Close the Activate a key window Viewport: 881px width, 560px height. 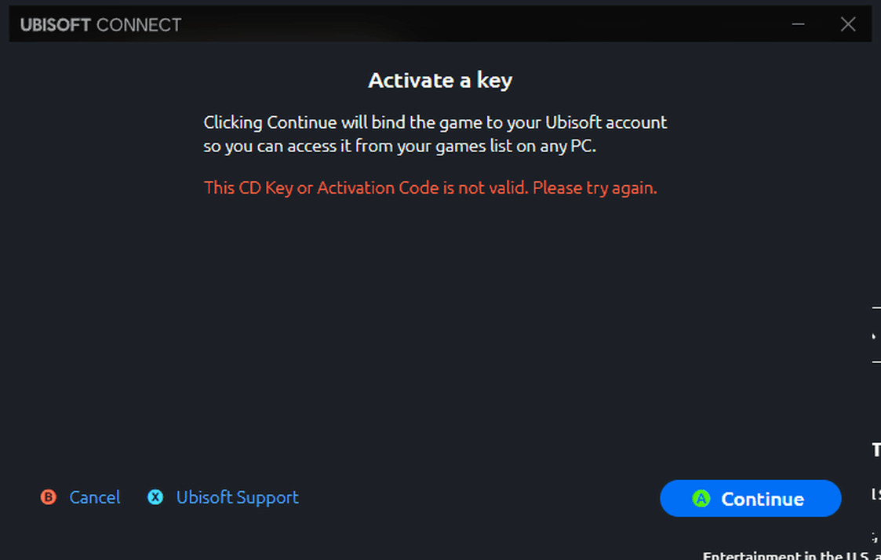(x=848, y=24)
